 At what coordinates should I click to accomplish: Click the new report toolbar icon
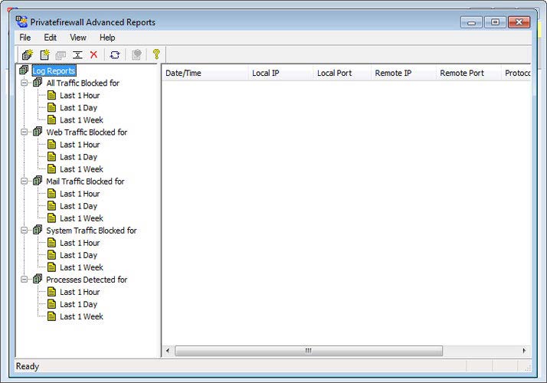coord(44,54)
